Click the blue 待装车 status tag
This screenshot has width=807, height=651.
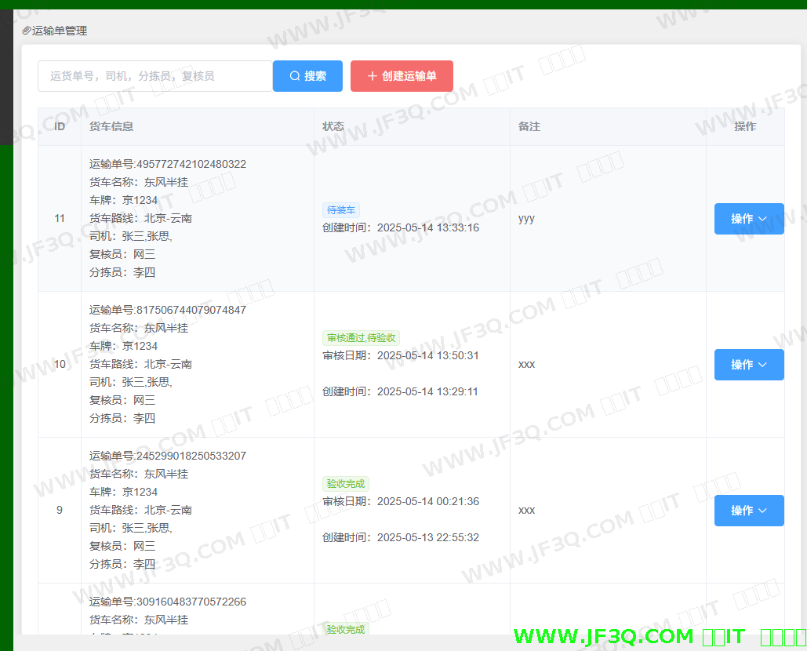341,210
